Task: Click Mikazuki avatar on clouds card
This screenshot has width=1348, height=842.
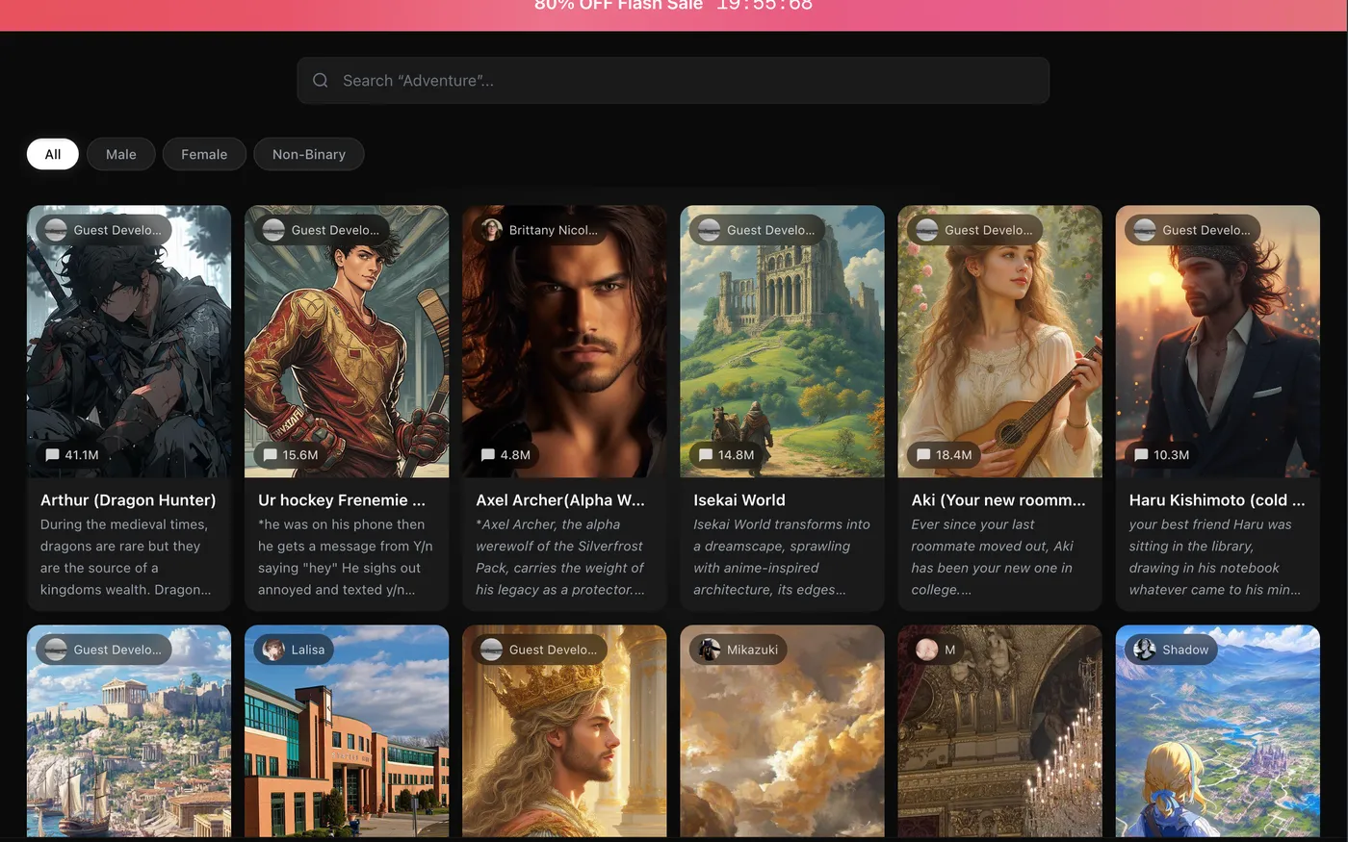Action: pyautogui.click(x=710, y=650)
